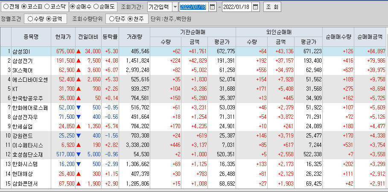Click the 순매매금액 column header

point(370,37)
